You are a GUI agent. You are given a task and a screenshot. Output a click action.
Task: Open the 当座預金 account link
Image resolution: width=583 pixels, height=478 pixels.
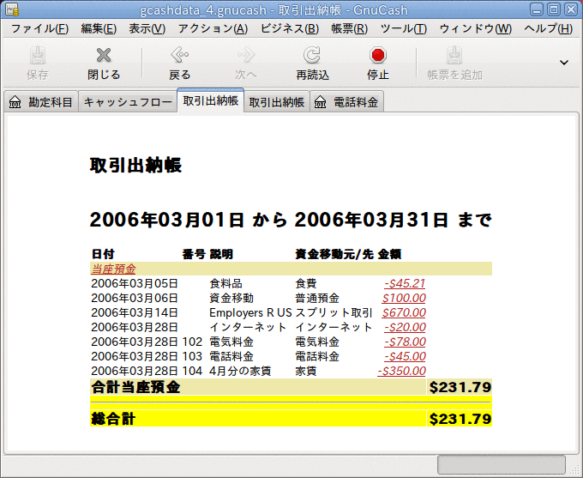pyautogui.click(x=113, y=269)
